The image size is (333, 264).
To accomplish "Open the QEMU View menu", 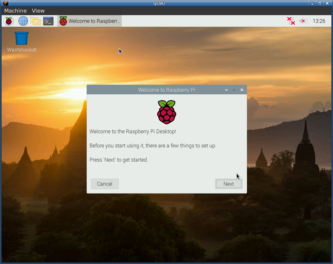I will [x=38, y=11].
